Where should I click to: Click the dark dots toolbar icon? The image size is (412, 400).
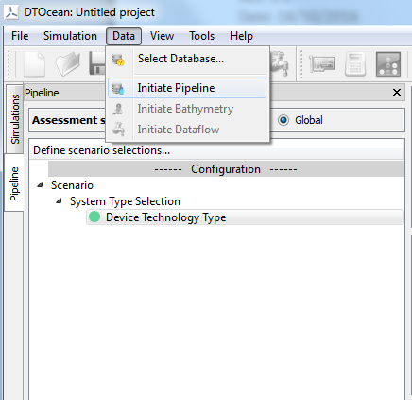[x=388, y=64]
